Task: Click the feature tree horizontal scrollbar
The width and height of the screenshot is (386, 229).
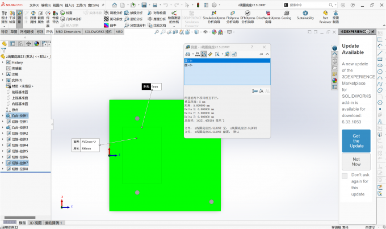Action: [20, 218]
